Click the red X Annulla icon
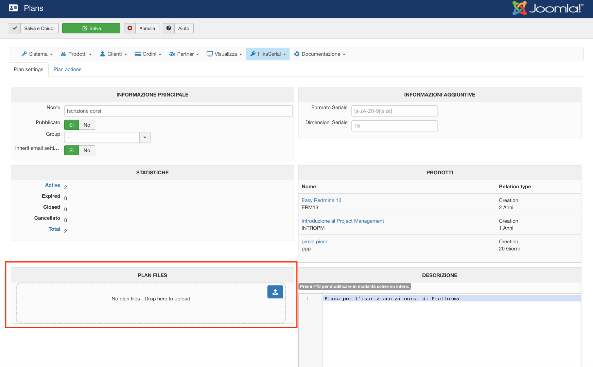Image resolution: width=593 pixels, height=367 pixels. tap(130, 28)
